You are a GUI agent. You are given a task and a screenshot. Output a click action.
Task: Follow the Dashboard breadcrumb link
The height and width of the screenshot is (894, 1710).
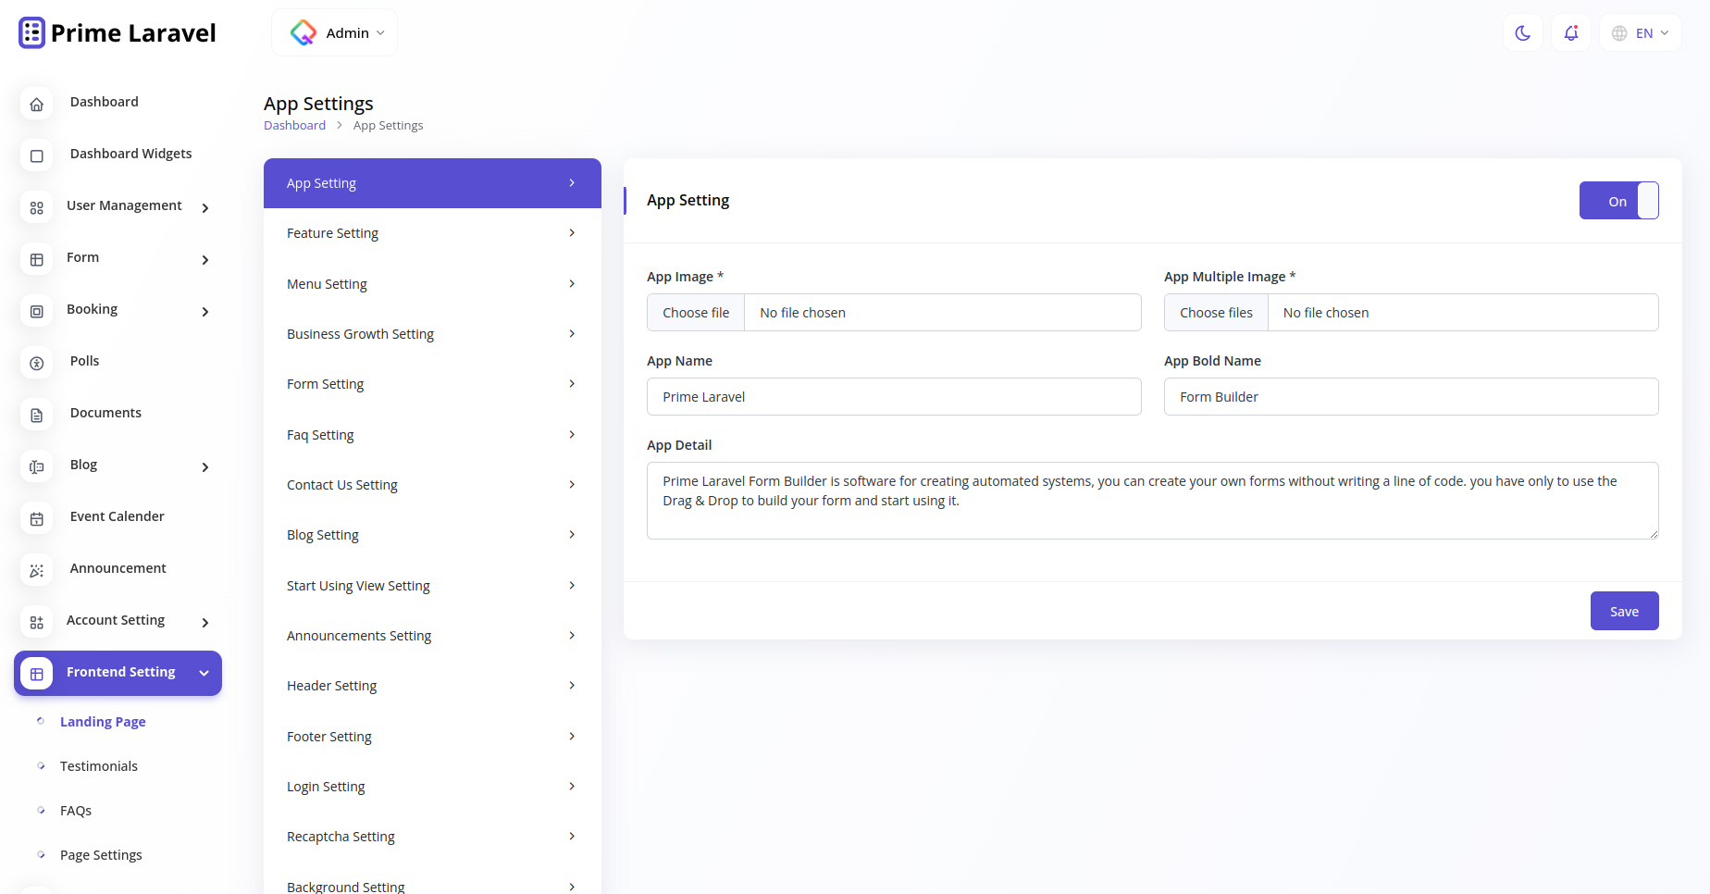coord(294,125)
